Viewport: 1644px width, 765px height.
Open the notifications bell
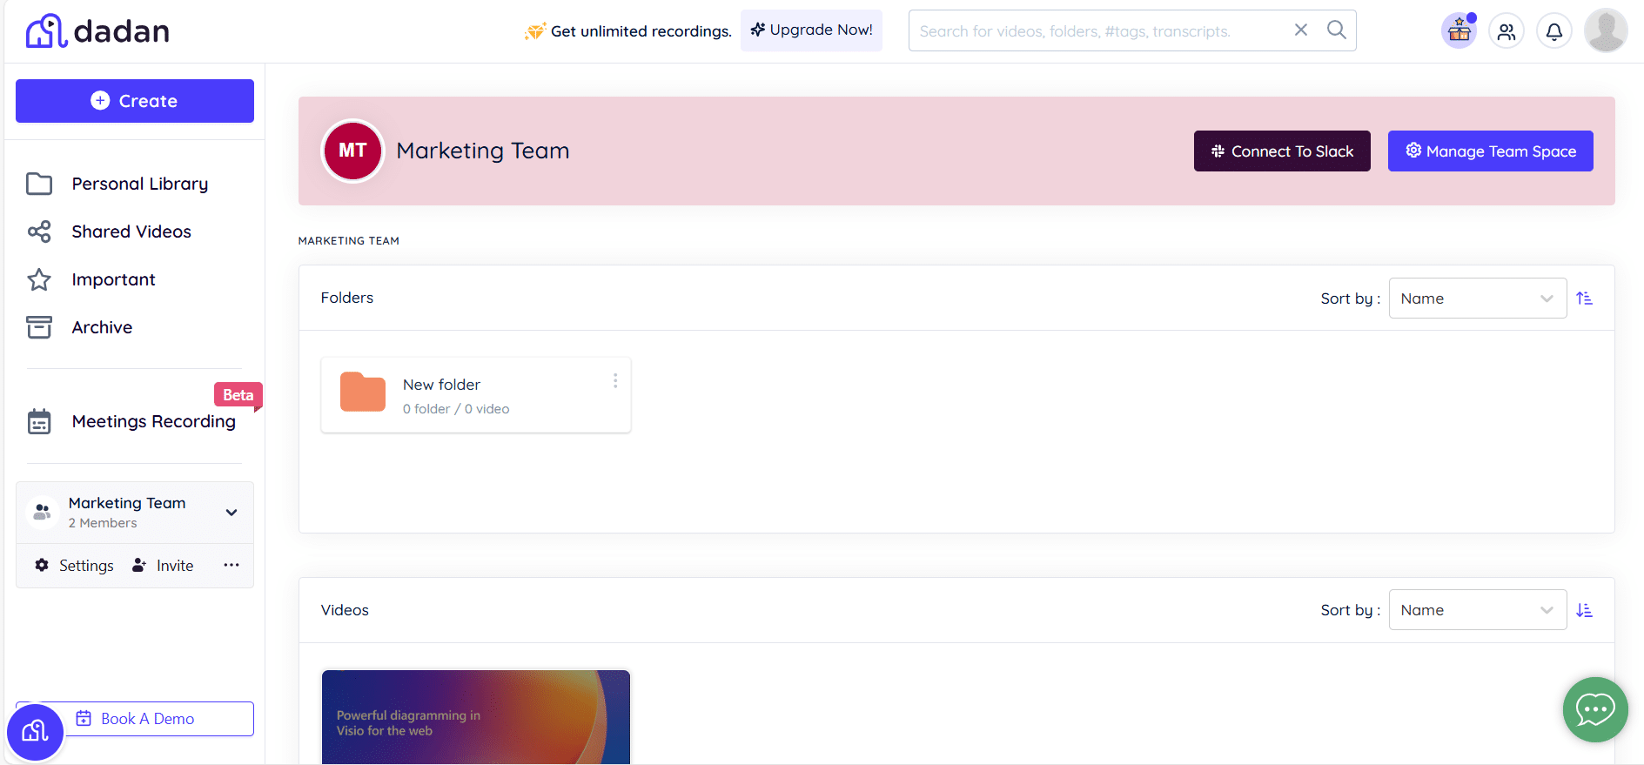pos(1553,31)
